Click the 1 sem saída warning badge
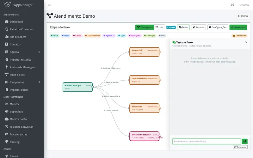Viewport: 253px width, 158px height. point(239,36)
